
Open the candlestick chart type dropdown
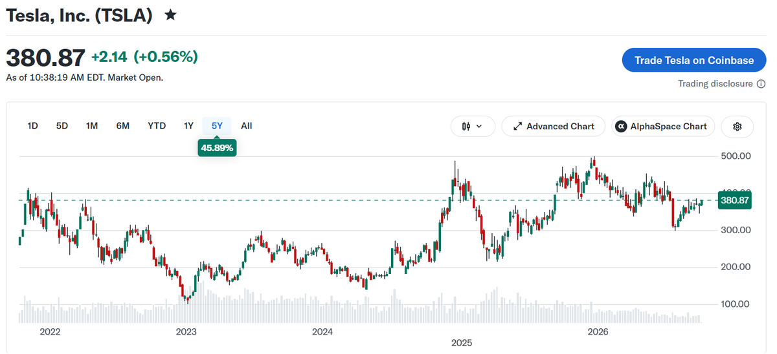click(x=473, y=127)
